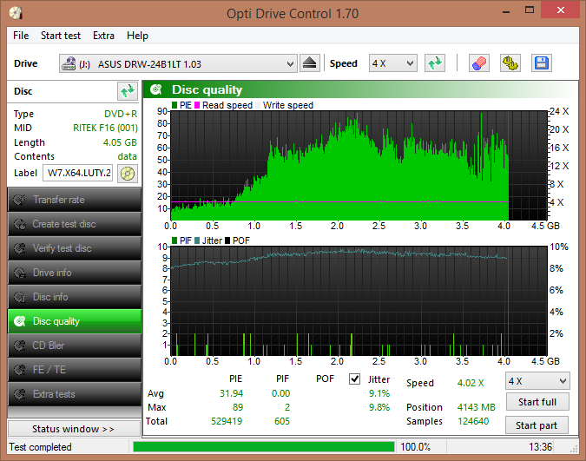This screenshot has height=461, width=586.
Task: Select Verify test disc
Action: pos(75,248)
